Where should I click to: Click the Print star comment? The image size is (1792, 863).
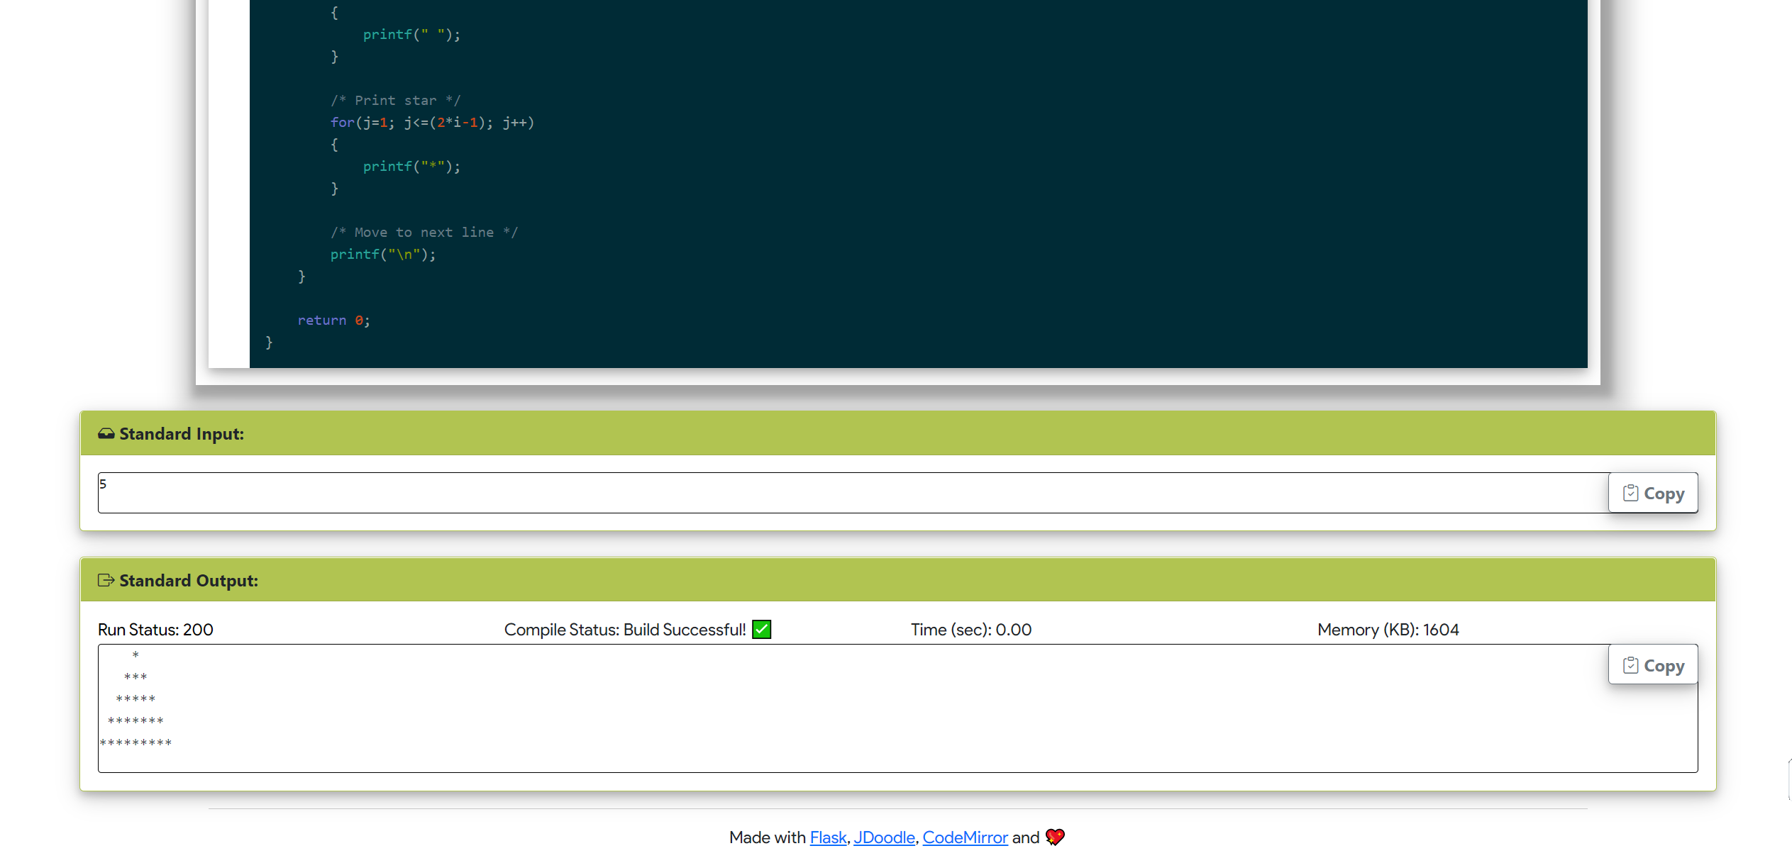[x=395, y=101]
